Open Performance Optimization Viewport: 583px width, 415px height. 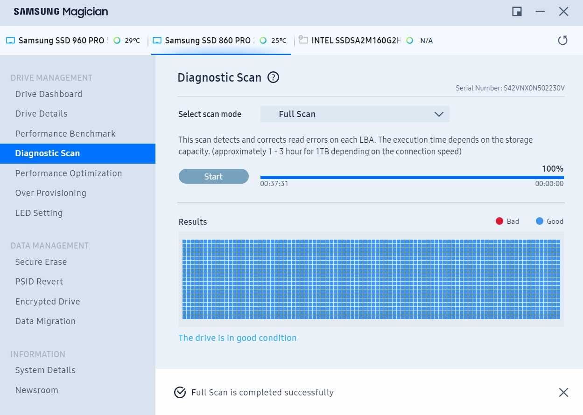tap(69, 173)
